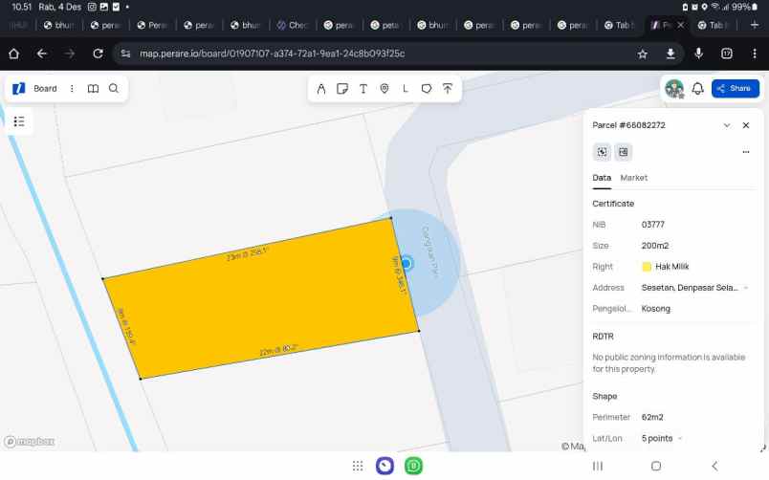Click the upload icon in map toolbar
This screenshot has height=480, width=769.
point(447,89)
